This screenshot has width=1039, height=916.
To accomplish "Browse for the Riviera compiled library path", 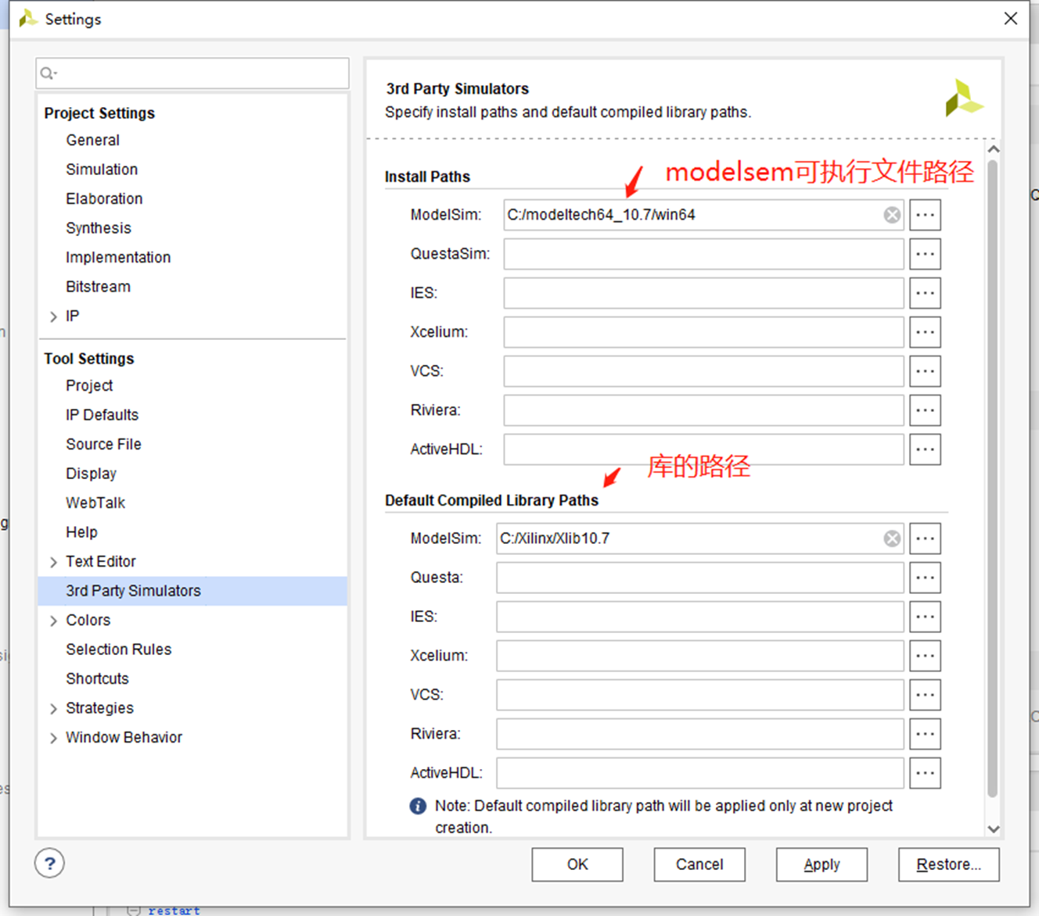I will [x=925, y=733].
